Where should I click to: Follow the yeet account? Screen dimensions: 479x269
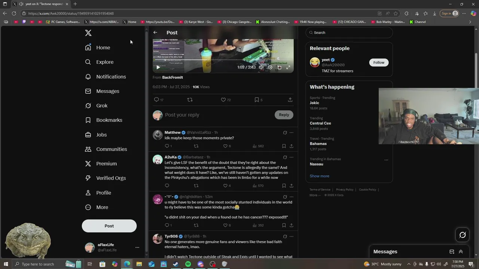[x=379, y=62]
